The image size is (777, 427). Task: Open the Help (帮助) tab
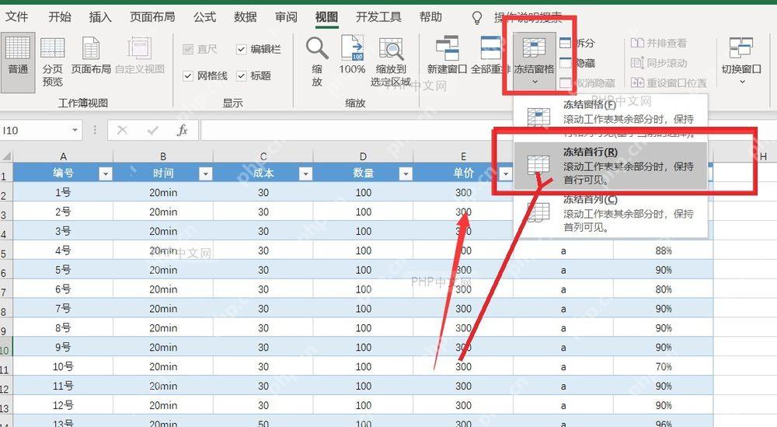pos(430,17)
